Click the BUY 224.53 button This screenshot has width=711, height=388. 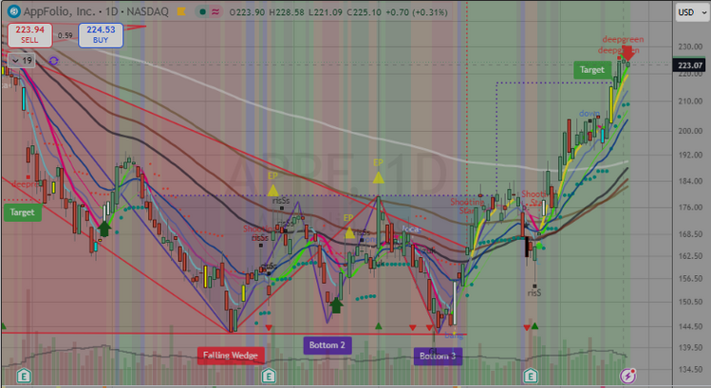point(101,35)
